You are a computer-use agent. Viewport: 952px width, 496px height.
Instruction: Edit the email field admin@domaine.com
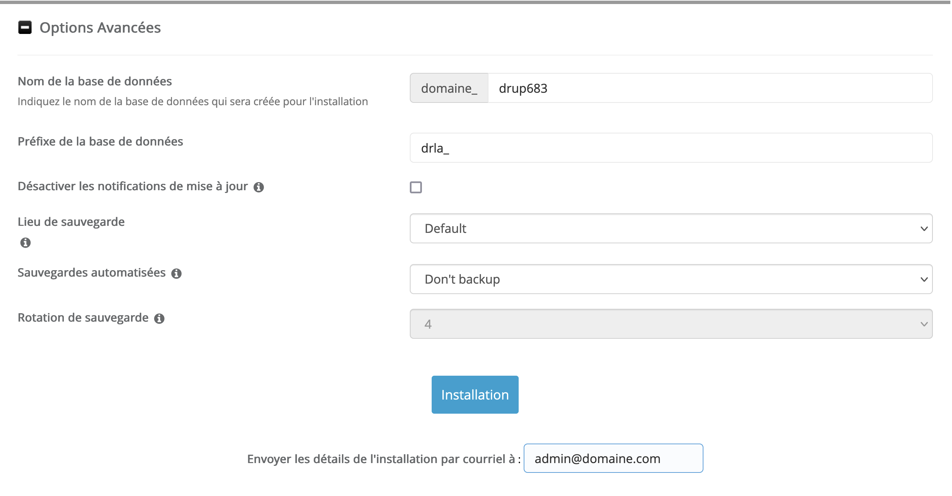pos(613,458)
